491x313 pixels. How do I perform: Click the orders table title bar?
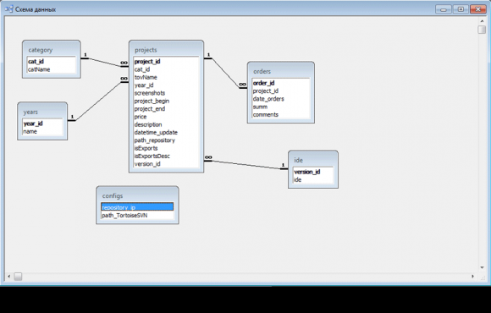pos(281,71)
